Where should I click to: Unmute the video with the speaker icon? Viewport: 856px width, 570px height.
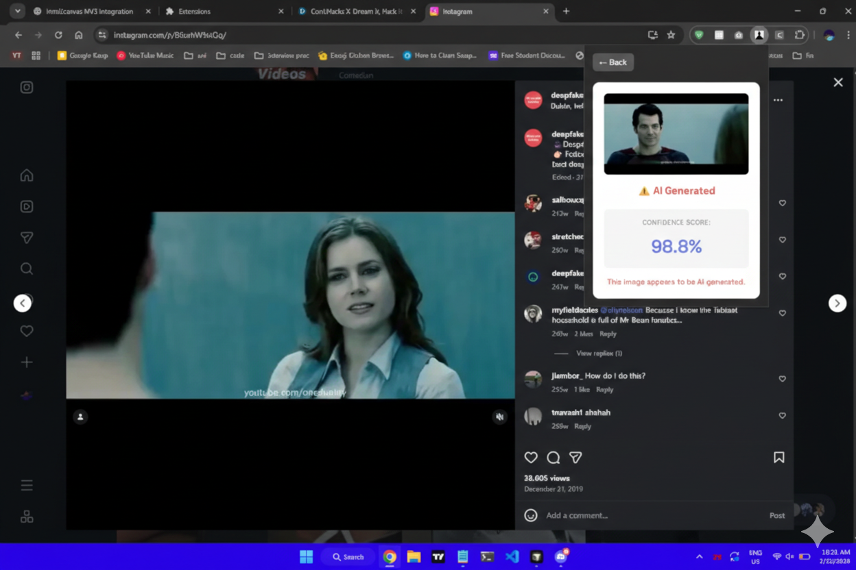click(500, 417)
